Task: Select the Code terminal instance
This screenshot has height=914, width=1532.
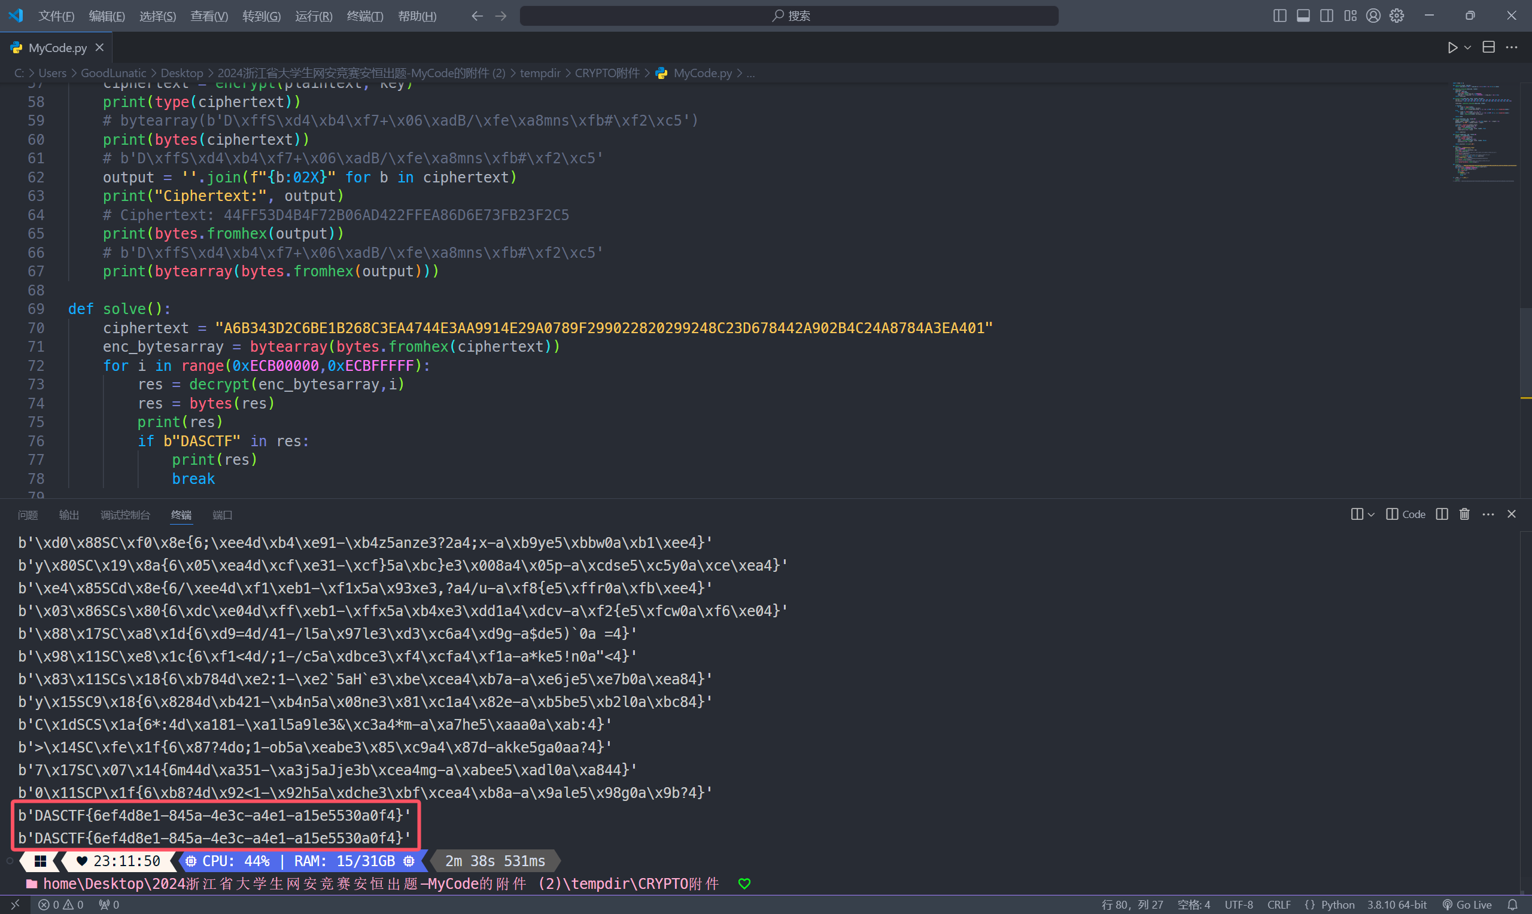Action: coord(1405,514)
